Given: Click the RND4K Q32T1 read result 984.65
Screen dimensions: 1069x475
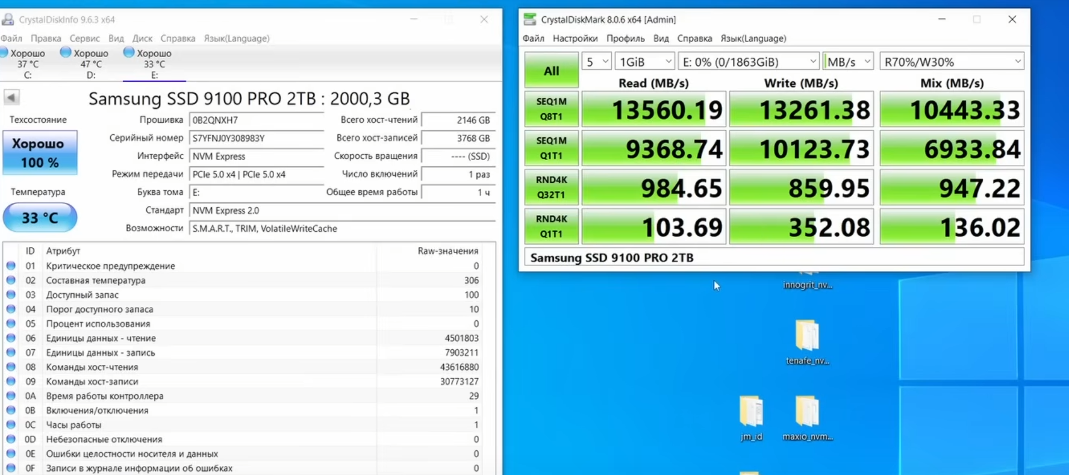Looking at the screenshot, I should tap(653, 187).
